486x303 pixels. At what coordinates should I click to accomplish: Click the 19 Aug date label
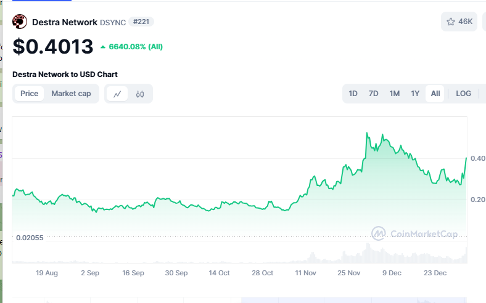(x=47, y=273)
